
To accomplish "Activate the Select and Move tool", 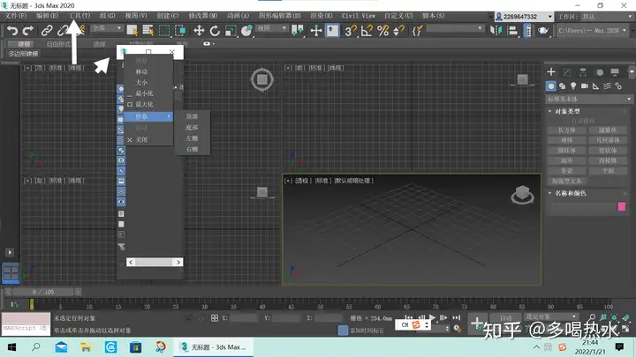I will click(x=199, y=30).
